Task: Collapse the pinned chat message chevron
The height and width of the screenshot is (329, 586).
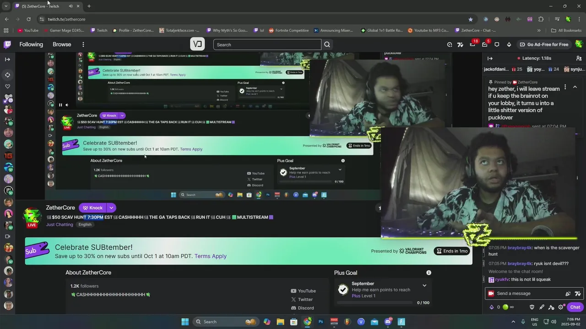Action: click(575, 87)
